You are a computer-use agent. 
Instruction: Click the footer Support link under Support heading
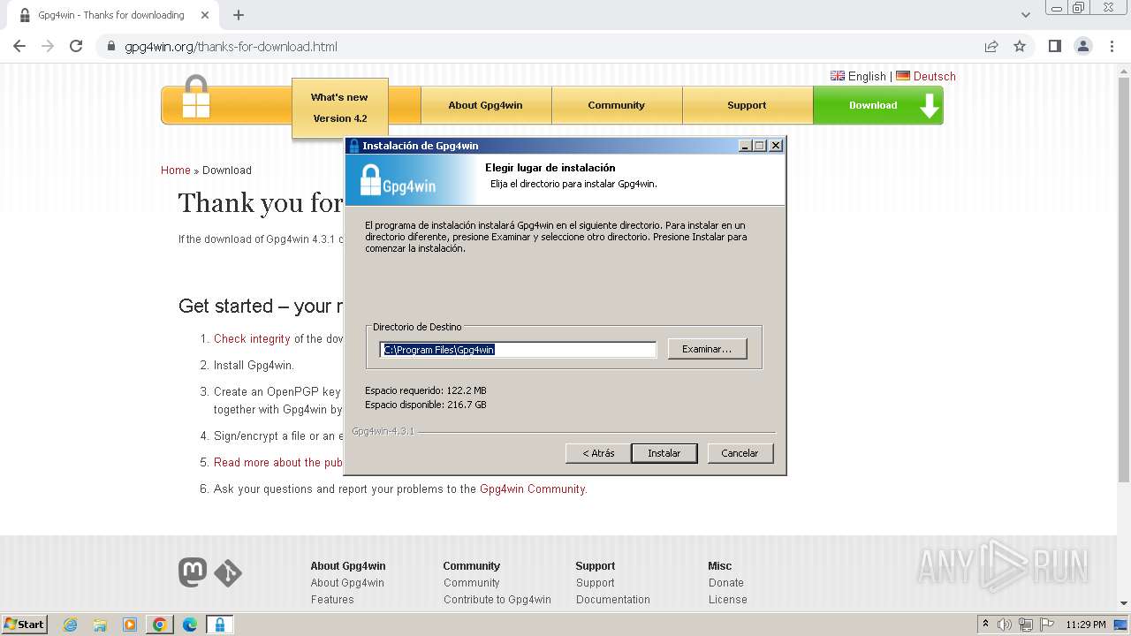(596, 583)
